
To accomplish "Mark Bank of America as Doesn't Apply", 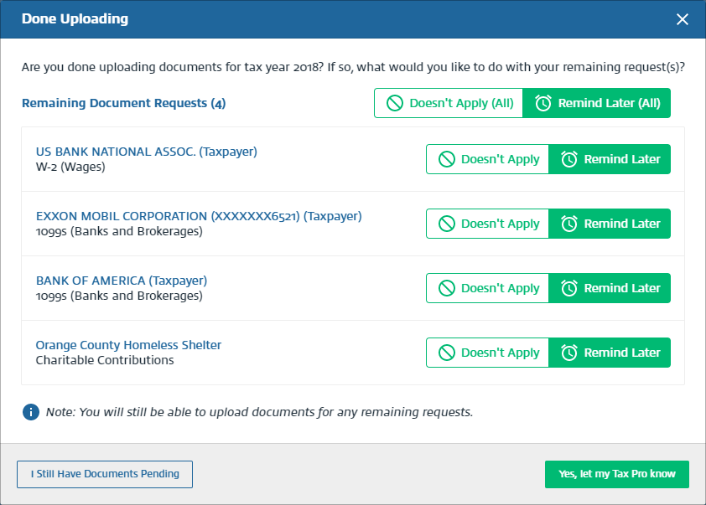I will pyautogui.click(x=488, y=288).
